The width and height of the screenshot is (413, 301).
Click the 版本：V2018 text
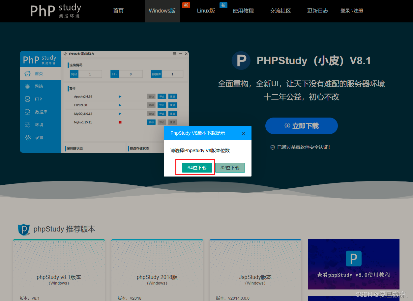(x=130, y=298)
